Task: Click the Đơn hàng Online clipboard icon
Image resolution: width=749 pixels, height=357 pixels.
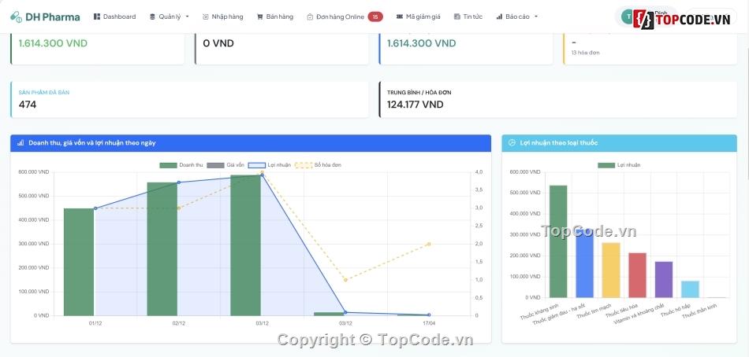Action: pos(310,17)
